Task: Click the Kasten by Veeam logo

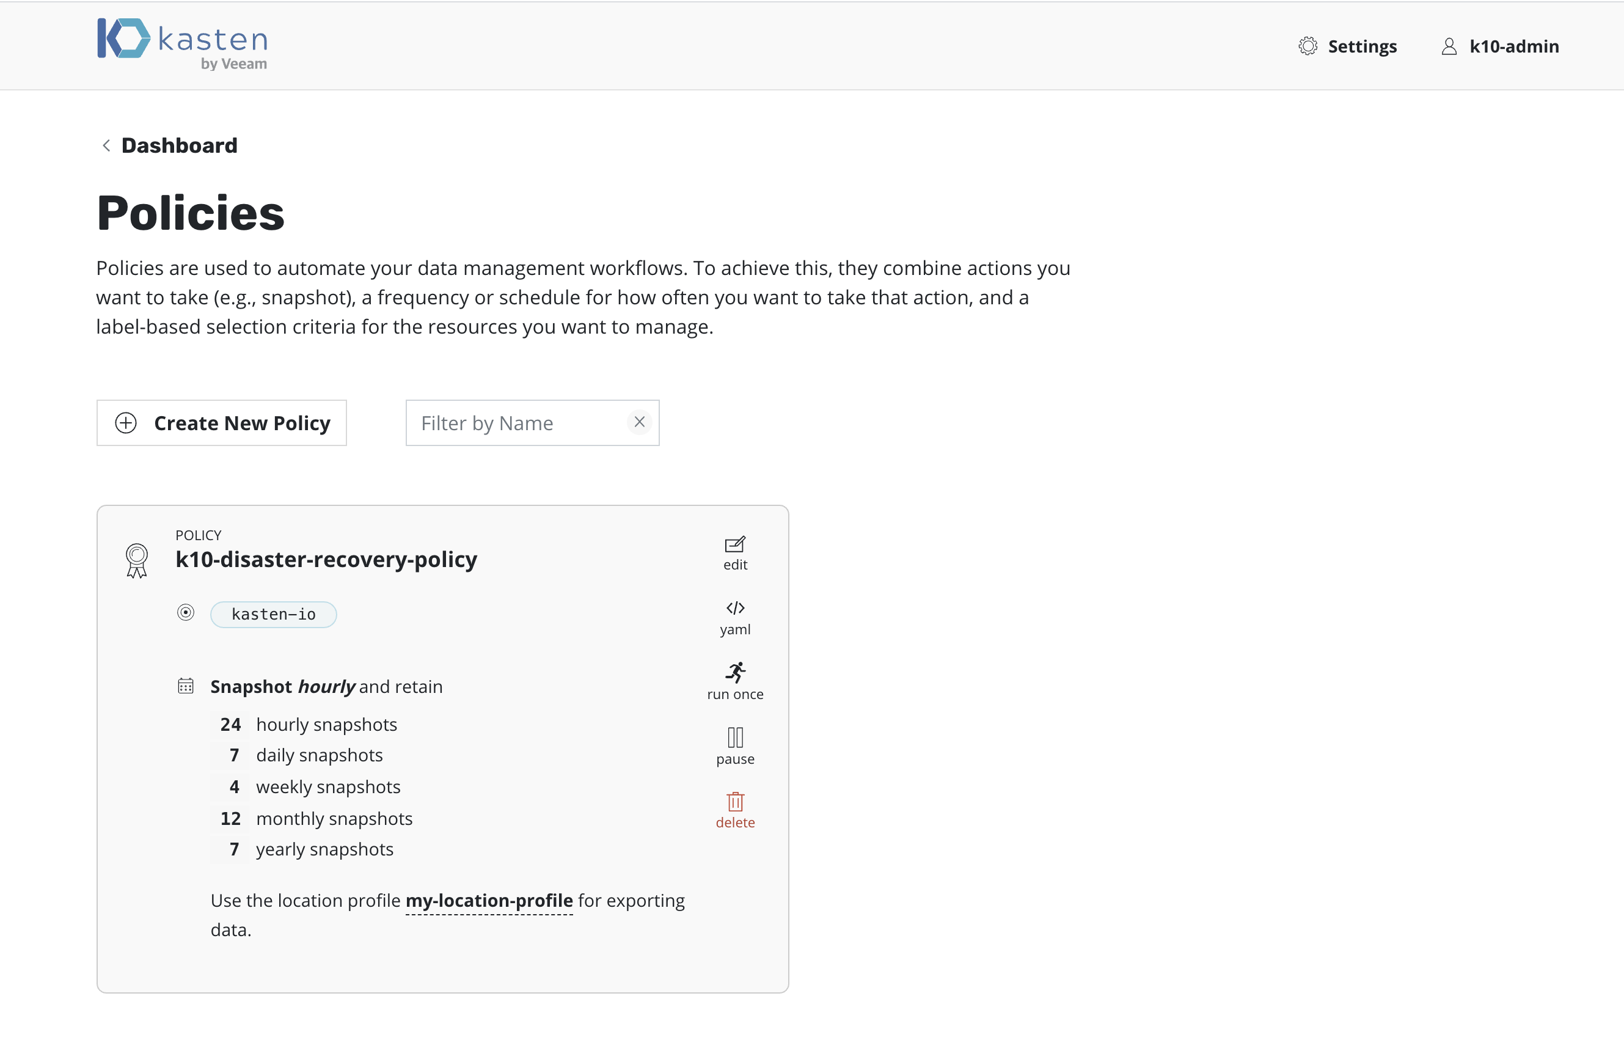Action: [x=182, y=43]
